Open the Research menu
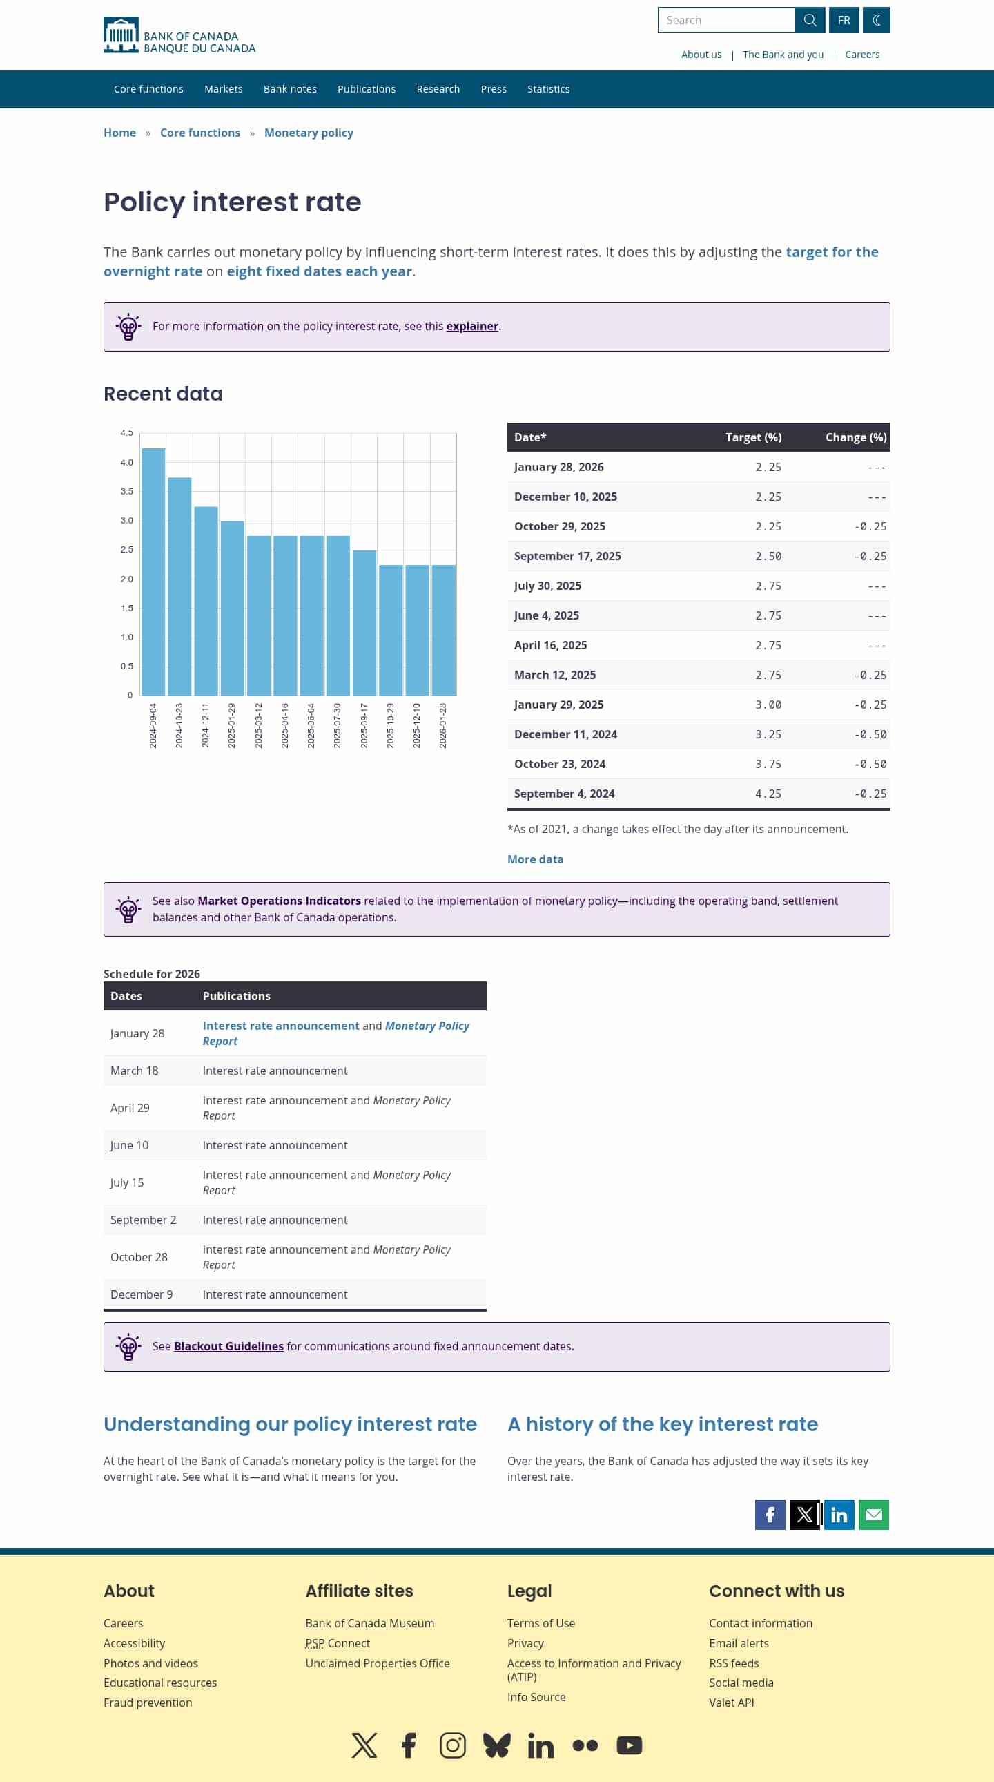 pos(438,89)
